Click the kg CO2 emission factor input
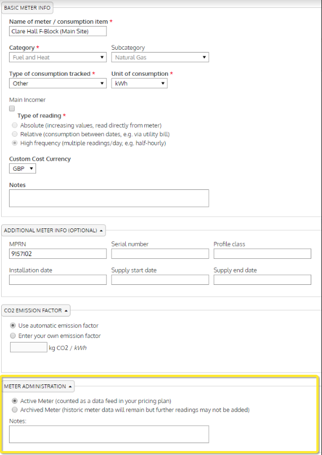This screenshot has height=455, width=322. point(28,348)
